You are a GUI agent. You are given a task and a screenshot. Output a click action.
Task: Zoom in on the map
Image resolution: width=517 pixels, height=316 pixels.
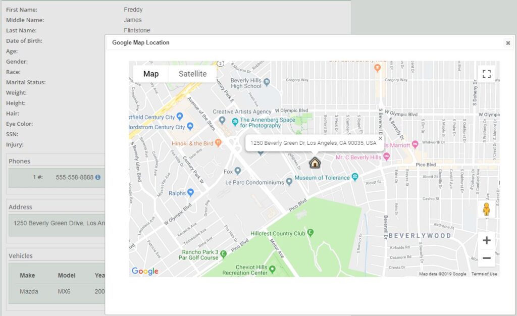(x=486, y=240)
